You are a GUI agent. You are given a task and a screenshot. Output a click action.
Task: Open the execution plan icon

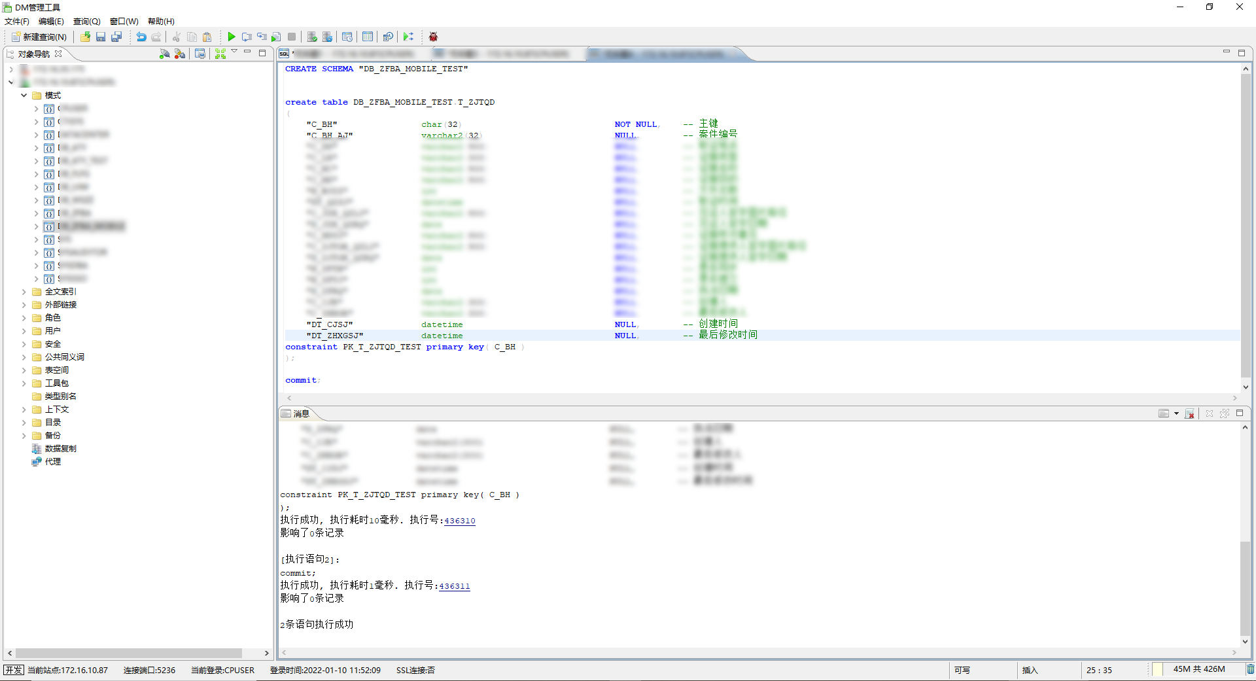[348, 37]
